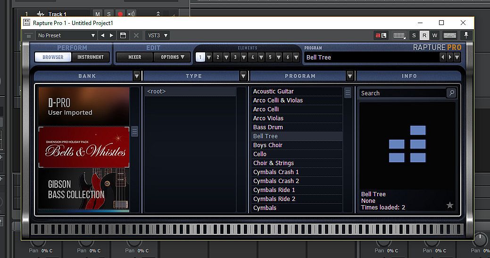Image resolution: width=490 pixels, height=258 pixels.
Task: Switch to the Instrument tab
Action: click(x=91, y=57)
